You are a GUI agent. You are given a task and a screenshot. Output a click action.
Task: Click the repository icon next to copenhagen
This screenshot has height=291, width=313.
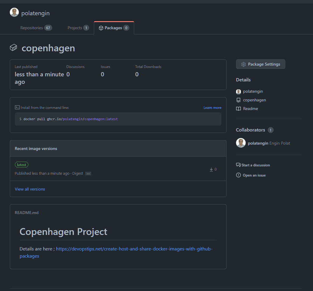[x=238, y=100]
